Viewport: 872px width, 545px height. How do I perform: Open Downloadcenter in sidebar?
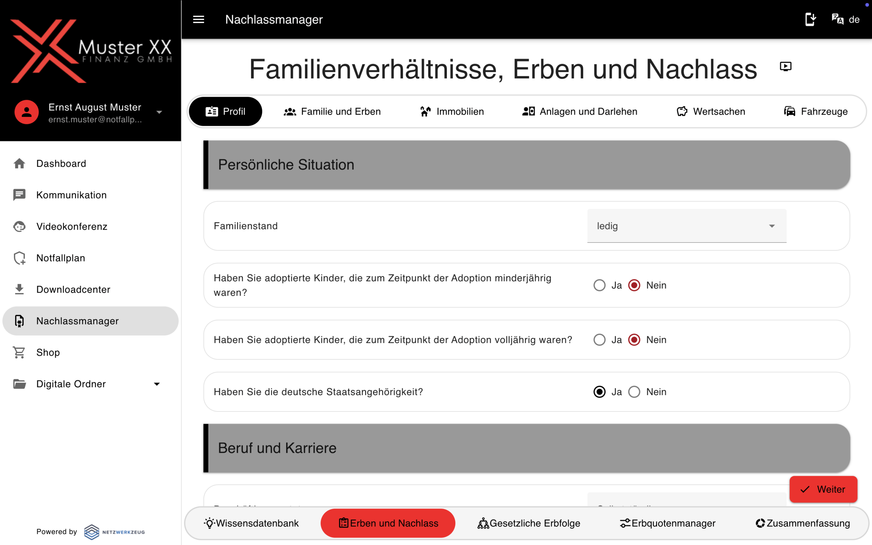pos(91,290)
